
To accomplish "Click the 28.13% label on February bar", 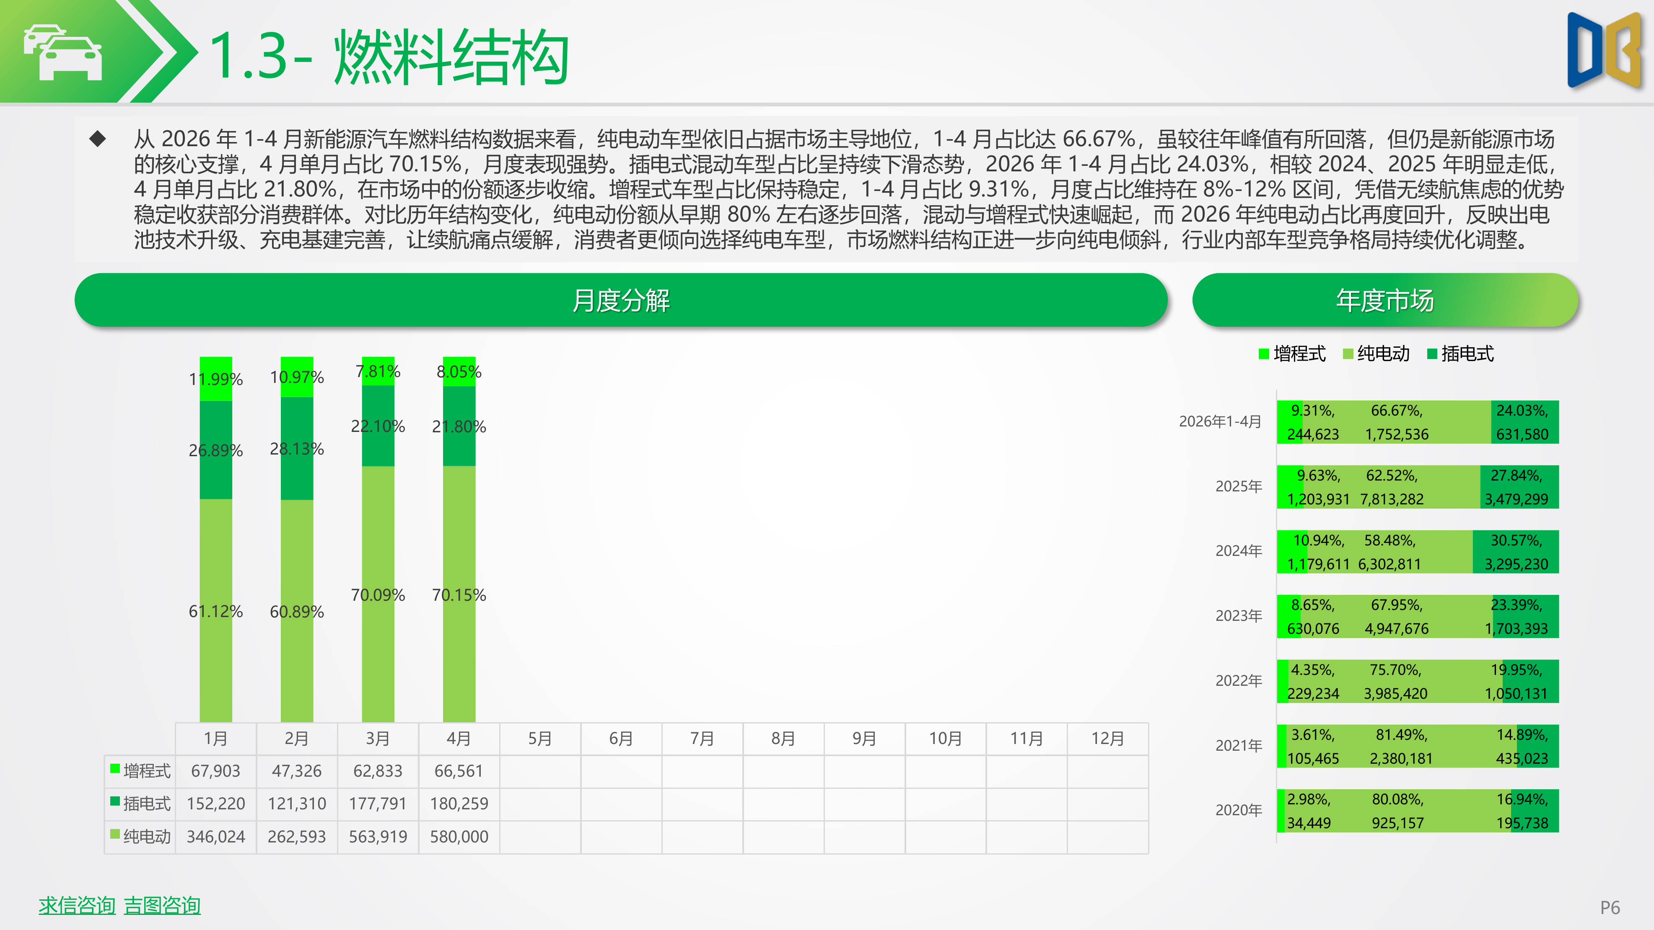I will tap(297, 449).
